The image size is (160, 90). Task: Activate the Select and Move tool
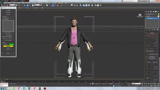click(x=27, y=5)
